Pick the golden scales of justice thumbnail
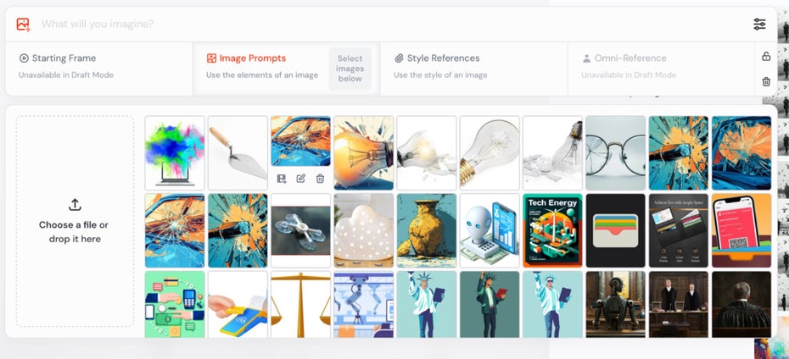 [x=300, y=304]
